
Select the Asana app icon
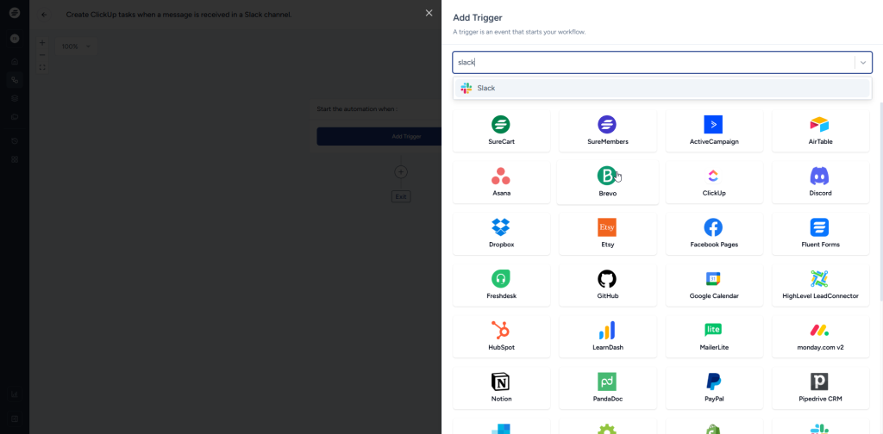click(x=500, y=177)
